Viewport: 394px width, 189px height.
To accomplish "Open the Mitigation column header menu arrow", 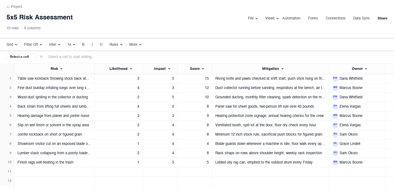I will click(x=282, y=69).
